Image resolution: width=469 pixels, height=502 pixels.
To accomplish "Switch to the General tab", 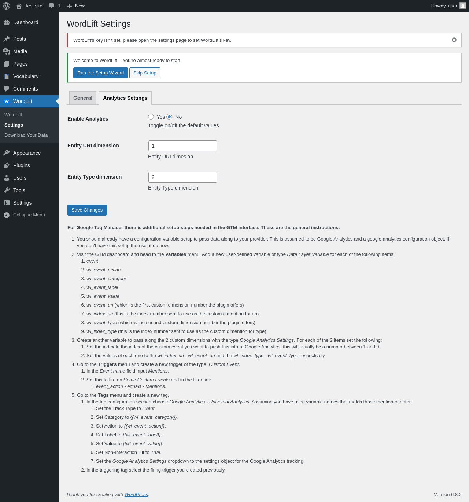I will [x=83, y=98].
